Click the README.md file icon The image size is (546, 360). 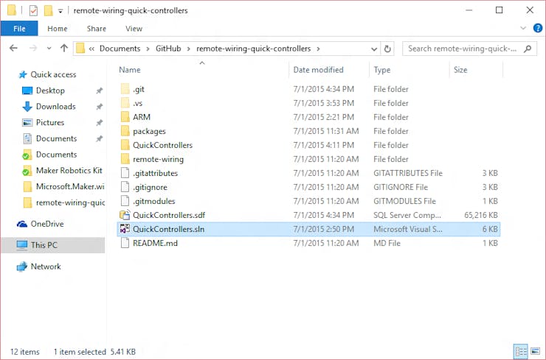pyautogui.click(x=125, y=243)
